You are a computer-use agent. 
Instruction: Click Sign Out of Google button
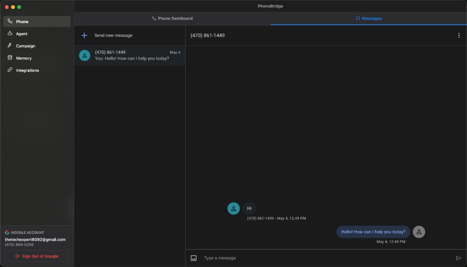(x=37, y=256)
